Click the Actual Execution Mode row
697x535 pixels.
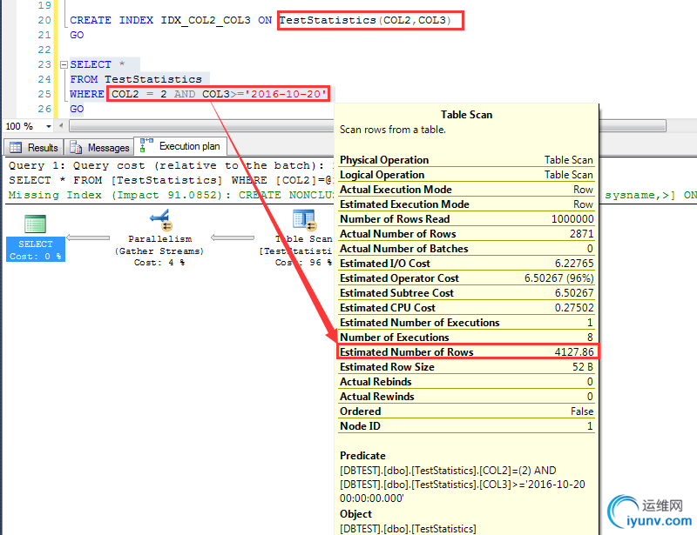click(466, 190)
